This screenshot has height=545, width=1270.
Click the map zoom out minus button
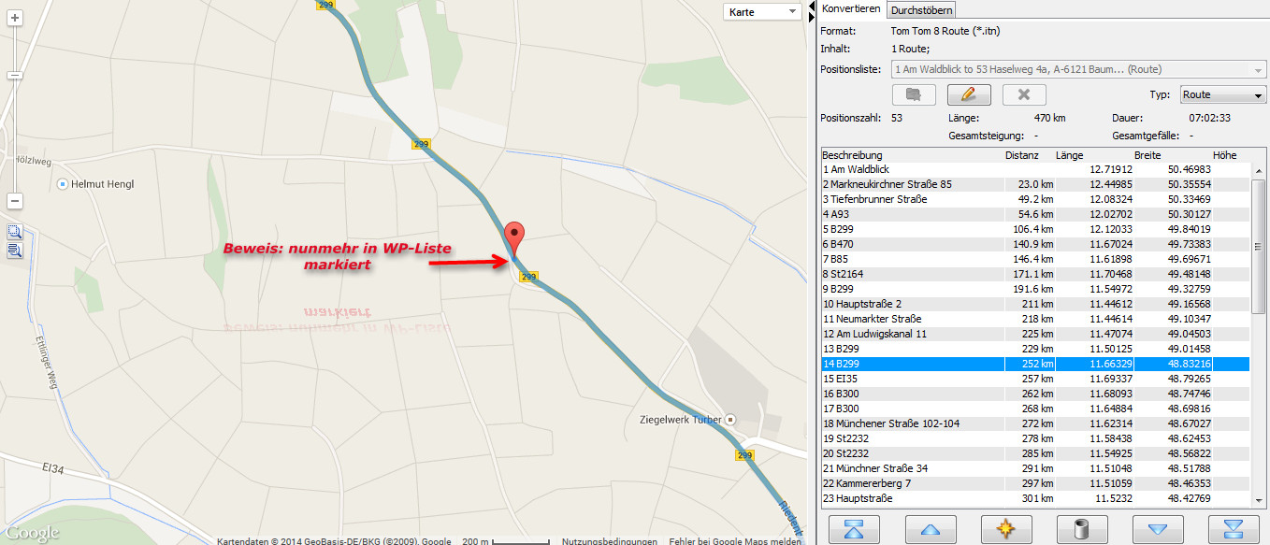pyautogui.click(x=15, y=201)
